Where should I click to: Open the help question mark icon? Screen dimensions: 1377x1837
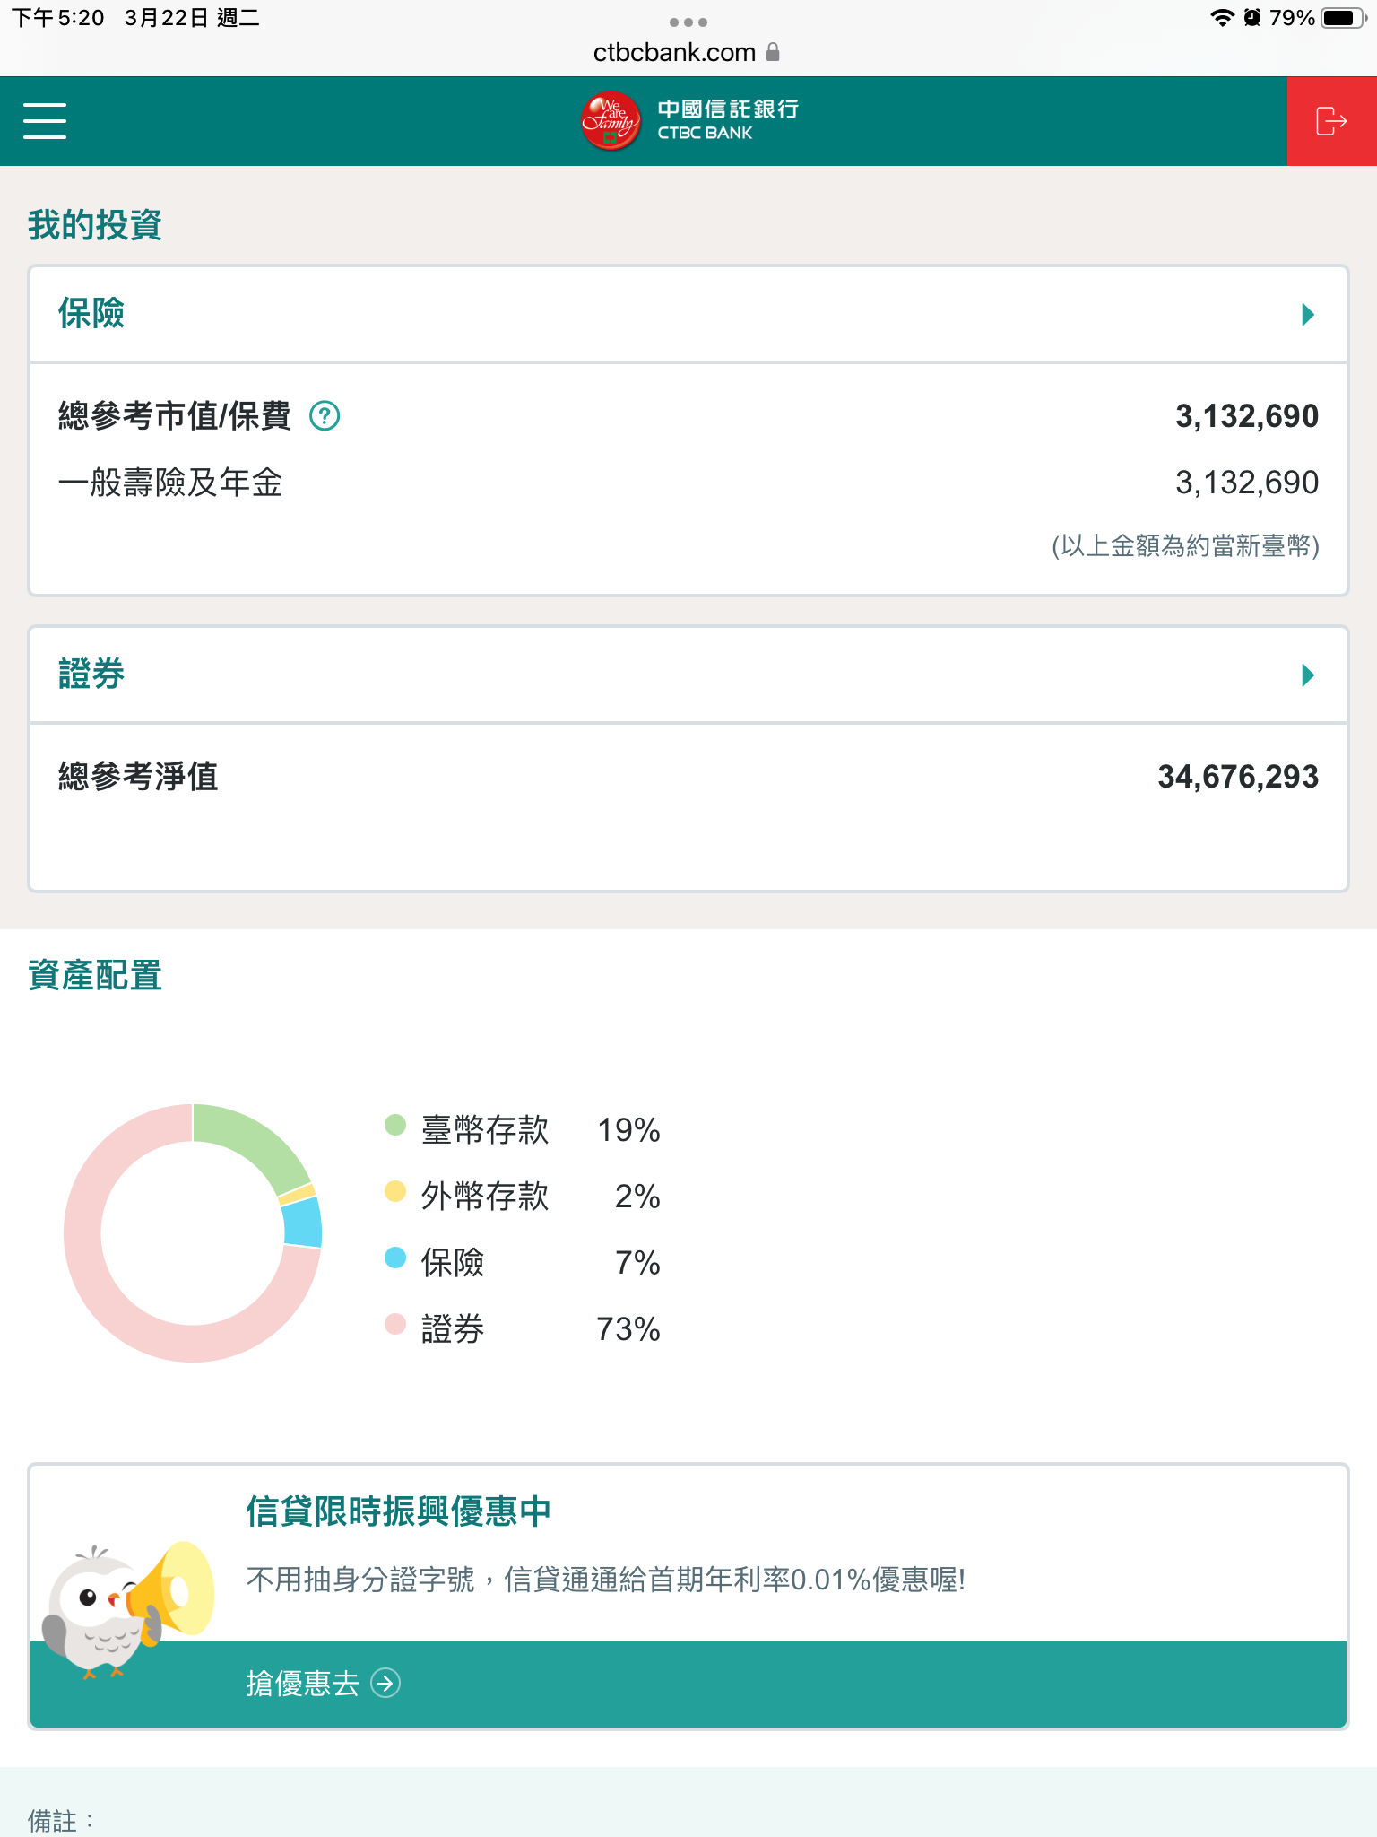[325, 416]
